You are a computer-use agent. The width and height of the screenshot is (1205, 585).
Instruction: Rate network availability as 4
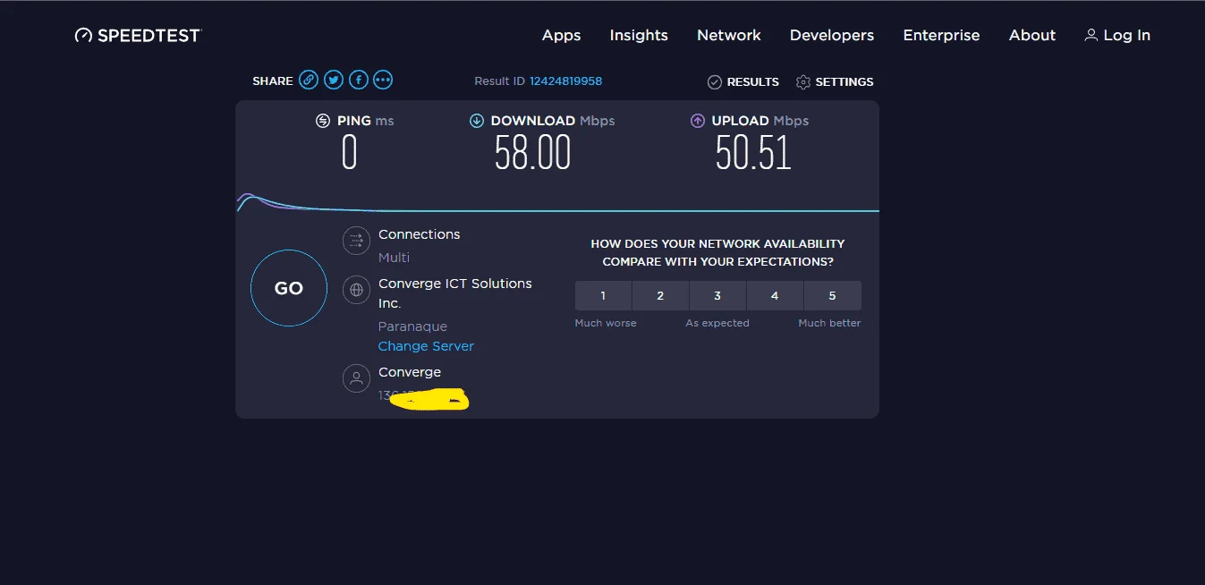click(x=775, y=295)
